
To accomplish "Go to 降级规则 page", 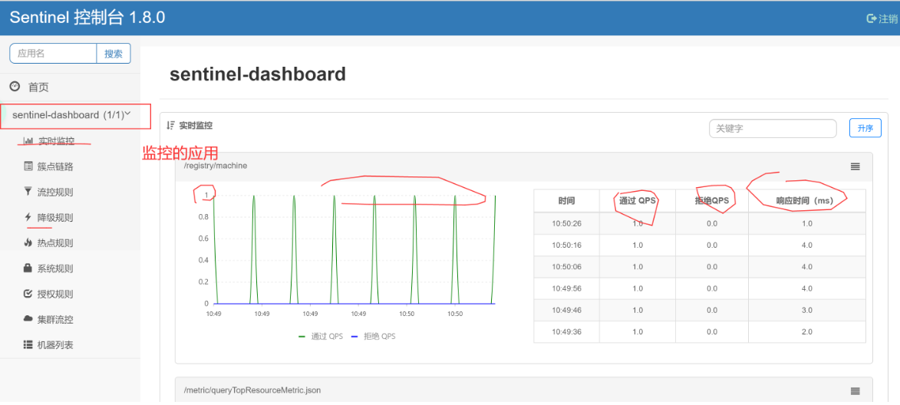I will (56, 217).
